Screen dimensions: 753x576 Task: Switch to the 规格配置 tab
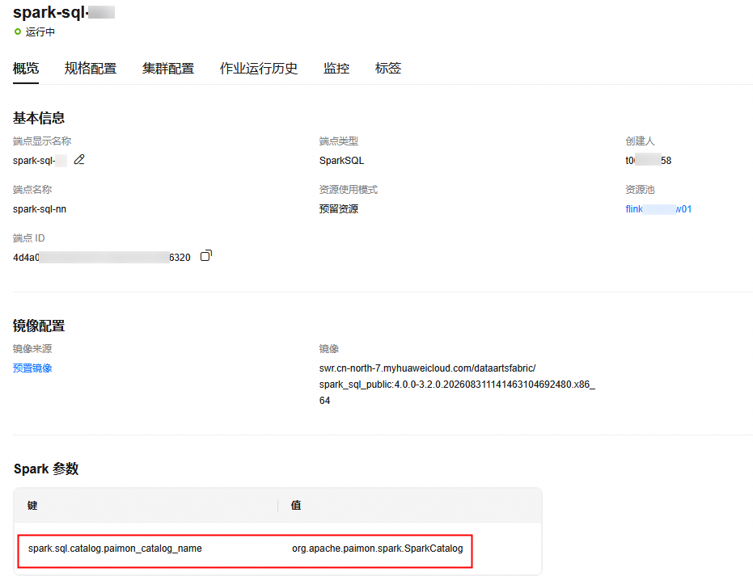pos(91,69)
